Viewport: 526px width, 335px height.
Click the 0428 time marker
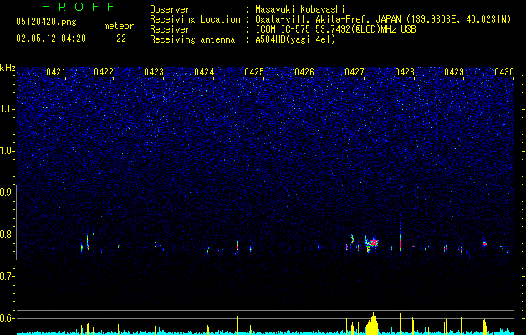tap(405, 72)
